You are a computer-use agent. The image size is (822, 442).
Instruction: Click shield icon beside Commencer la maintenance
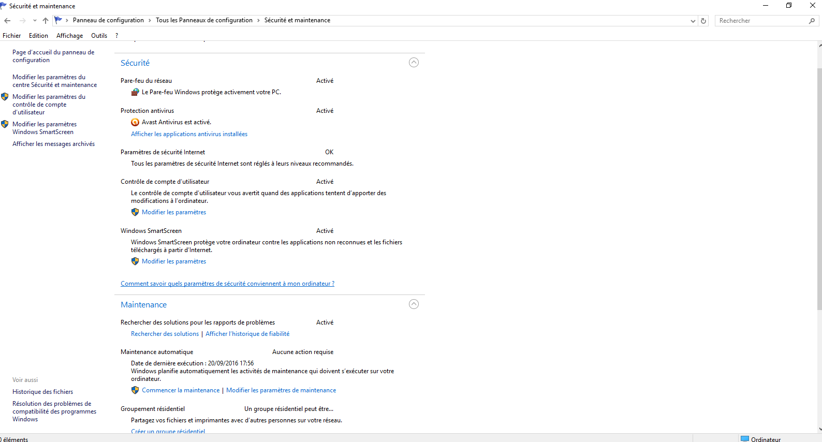tap(135, 390)
